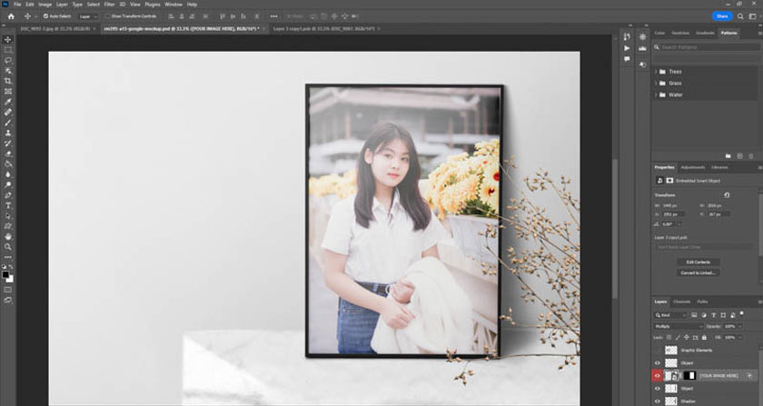
Task: Open the Multiply blend mode dropdown
Action: pyautogui.click(x=678, y=326)
